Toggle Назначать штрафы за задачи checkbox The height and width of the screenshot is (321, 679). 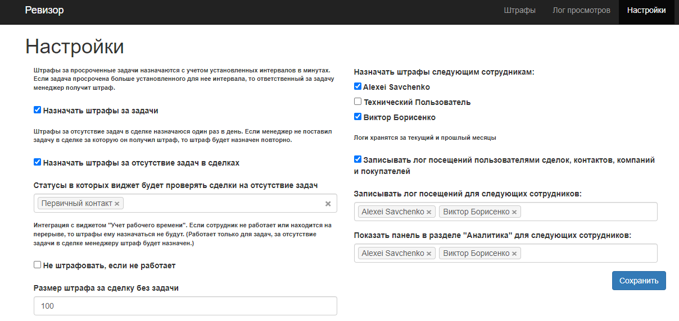(37, 110)
